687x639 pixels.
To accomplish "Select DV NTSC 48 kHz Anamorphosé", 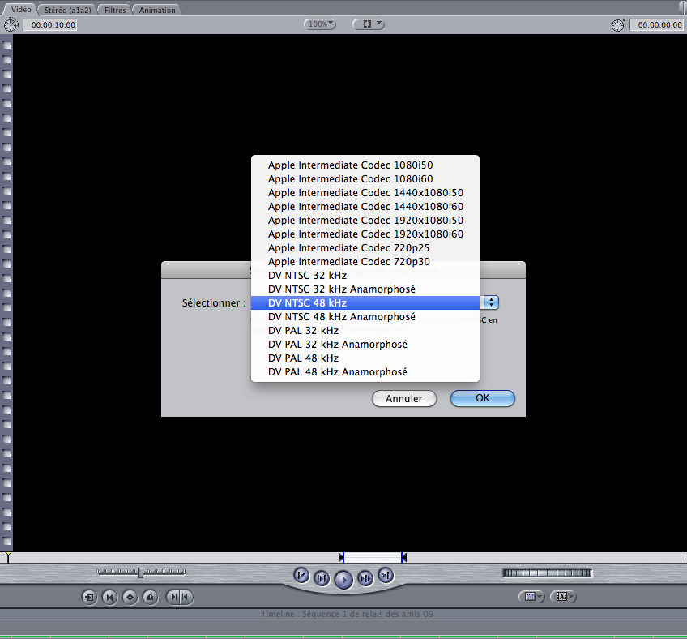I will point(365,316).
